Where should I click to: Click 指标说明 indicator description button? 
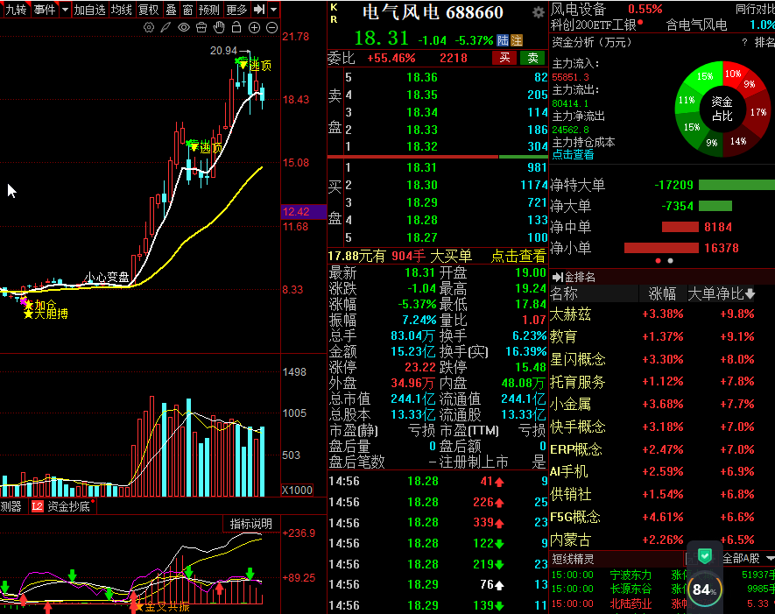[251, 524]
